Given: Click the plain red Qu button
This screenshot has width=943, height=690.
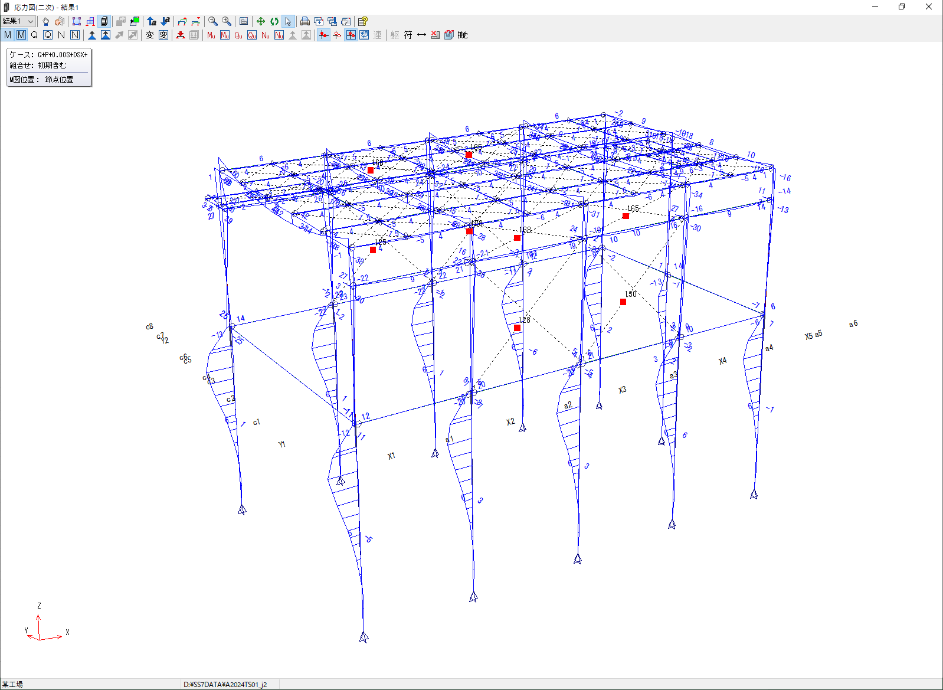Looking at the screenshot, I should click(238, 35).
